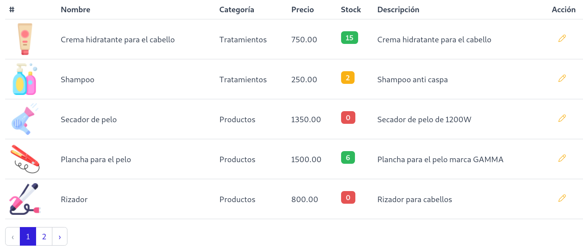The height and width of the screenshot is (250, 583).
Task: Select the edit icon for Secador de pelo
Action: [562, 118]
